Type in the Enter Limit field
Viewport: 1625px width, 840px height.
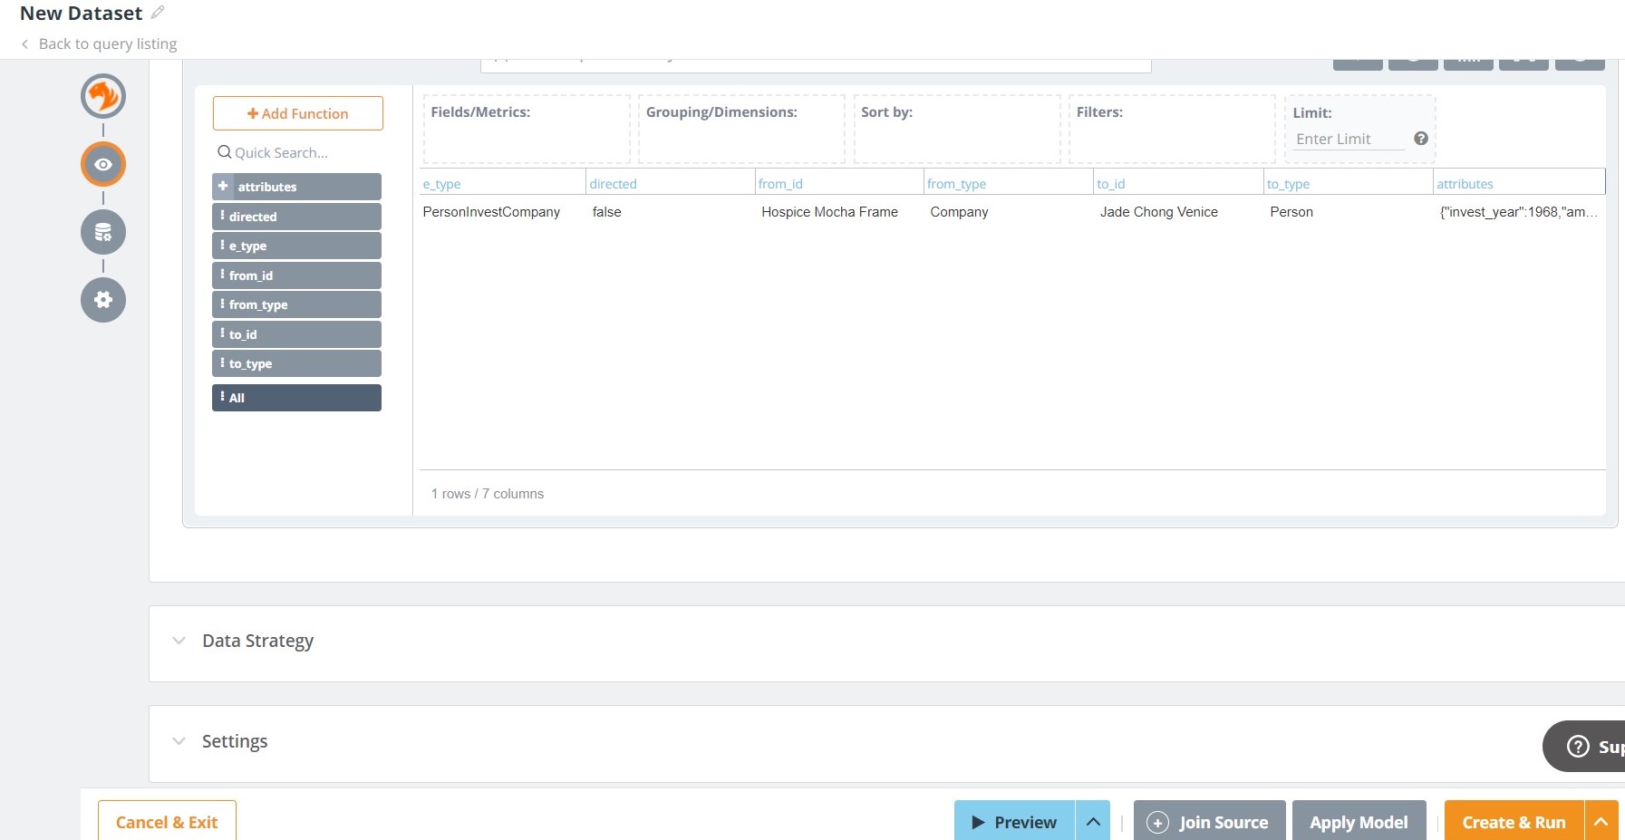coord(1348,139)
